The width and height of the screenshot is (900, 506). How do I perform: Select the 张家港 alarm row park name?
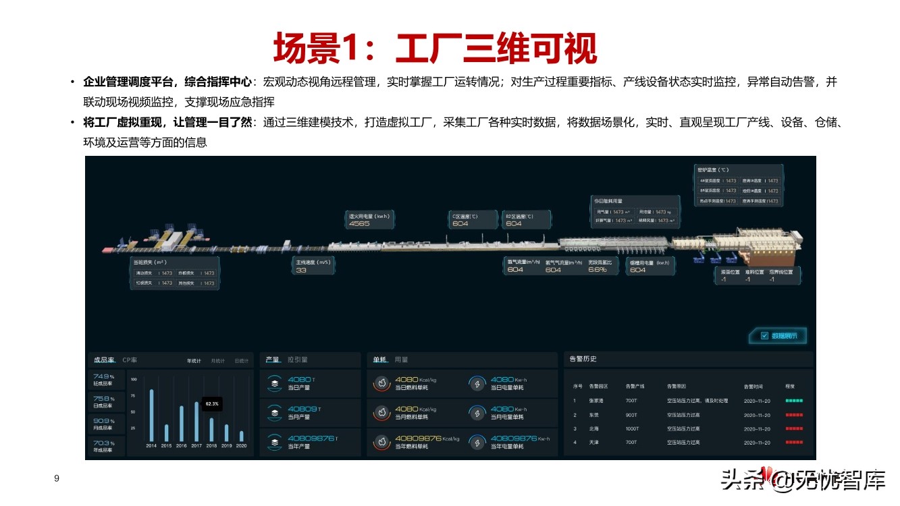click(x=595, y=401)
